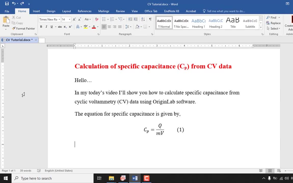Toggle show paragraph marks
Screen dimensions: 293x183
[150, 19]
